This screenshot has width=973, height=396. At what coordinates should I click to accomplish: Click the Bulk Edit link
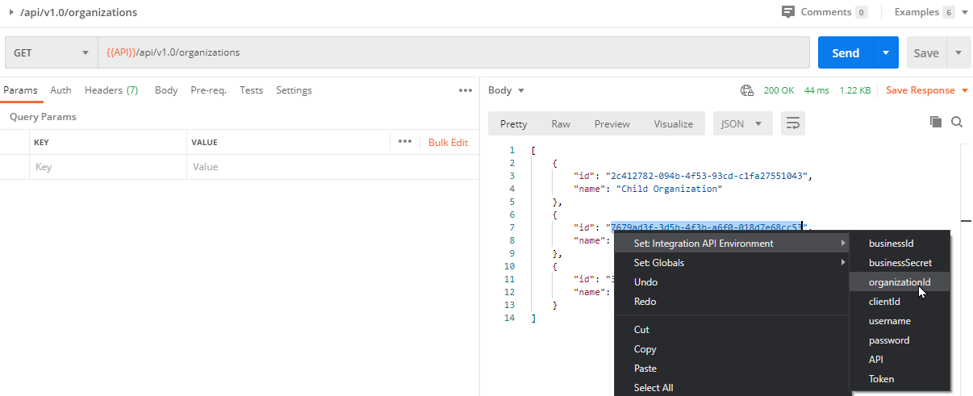(448, 142)
